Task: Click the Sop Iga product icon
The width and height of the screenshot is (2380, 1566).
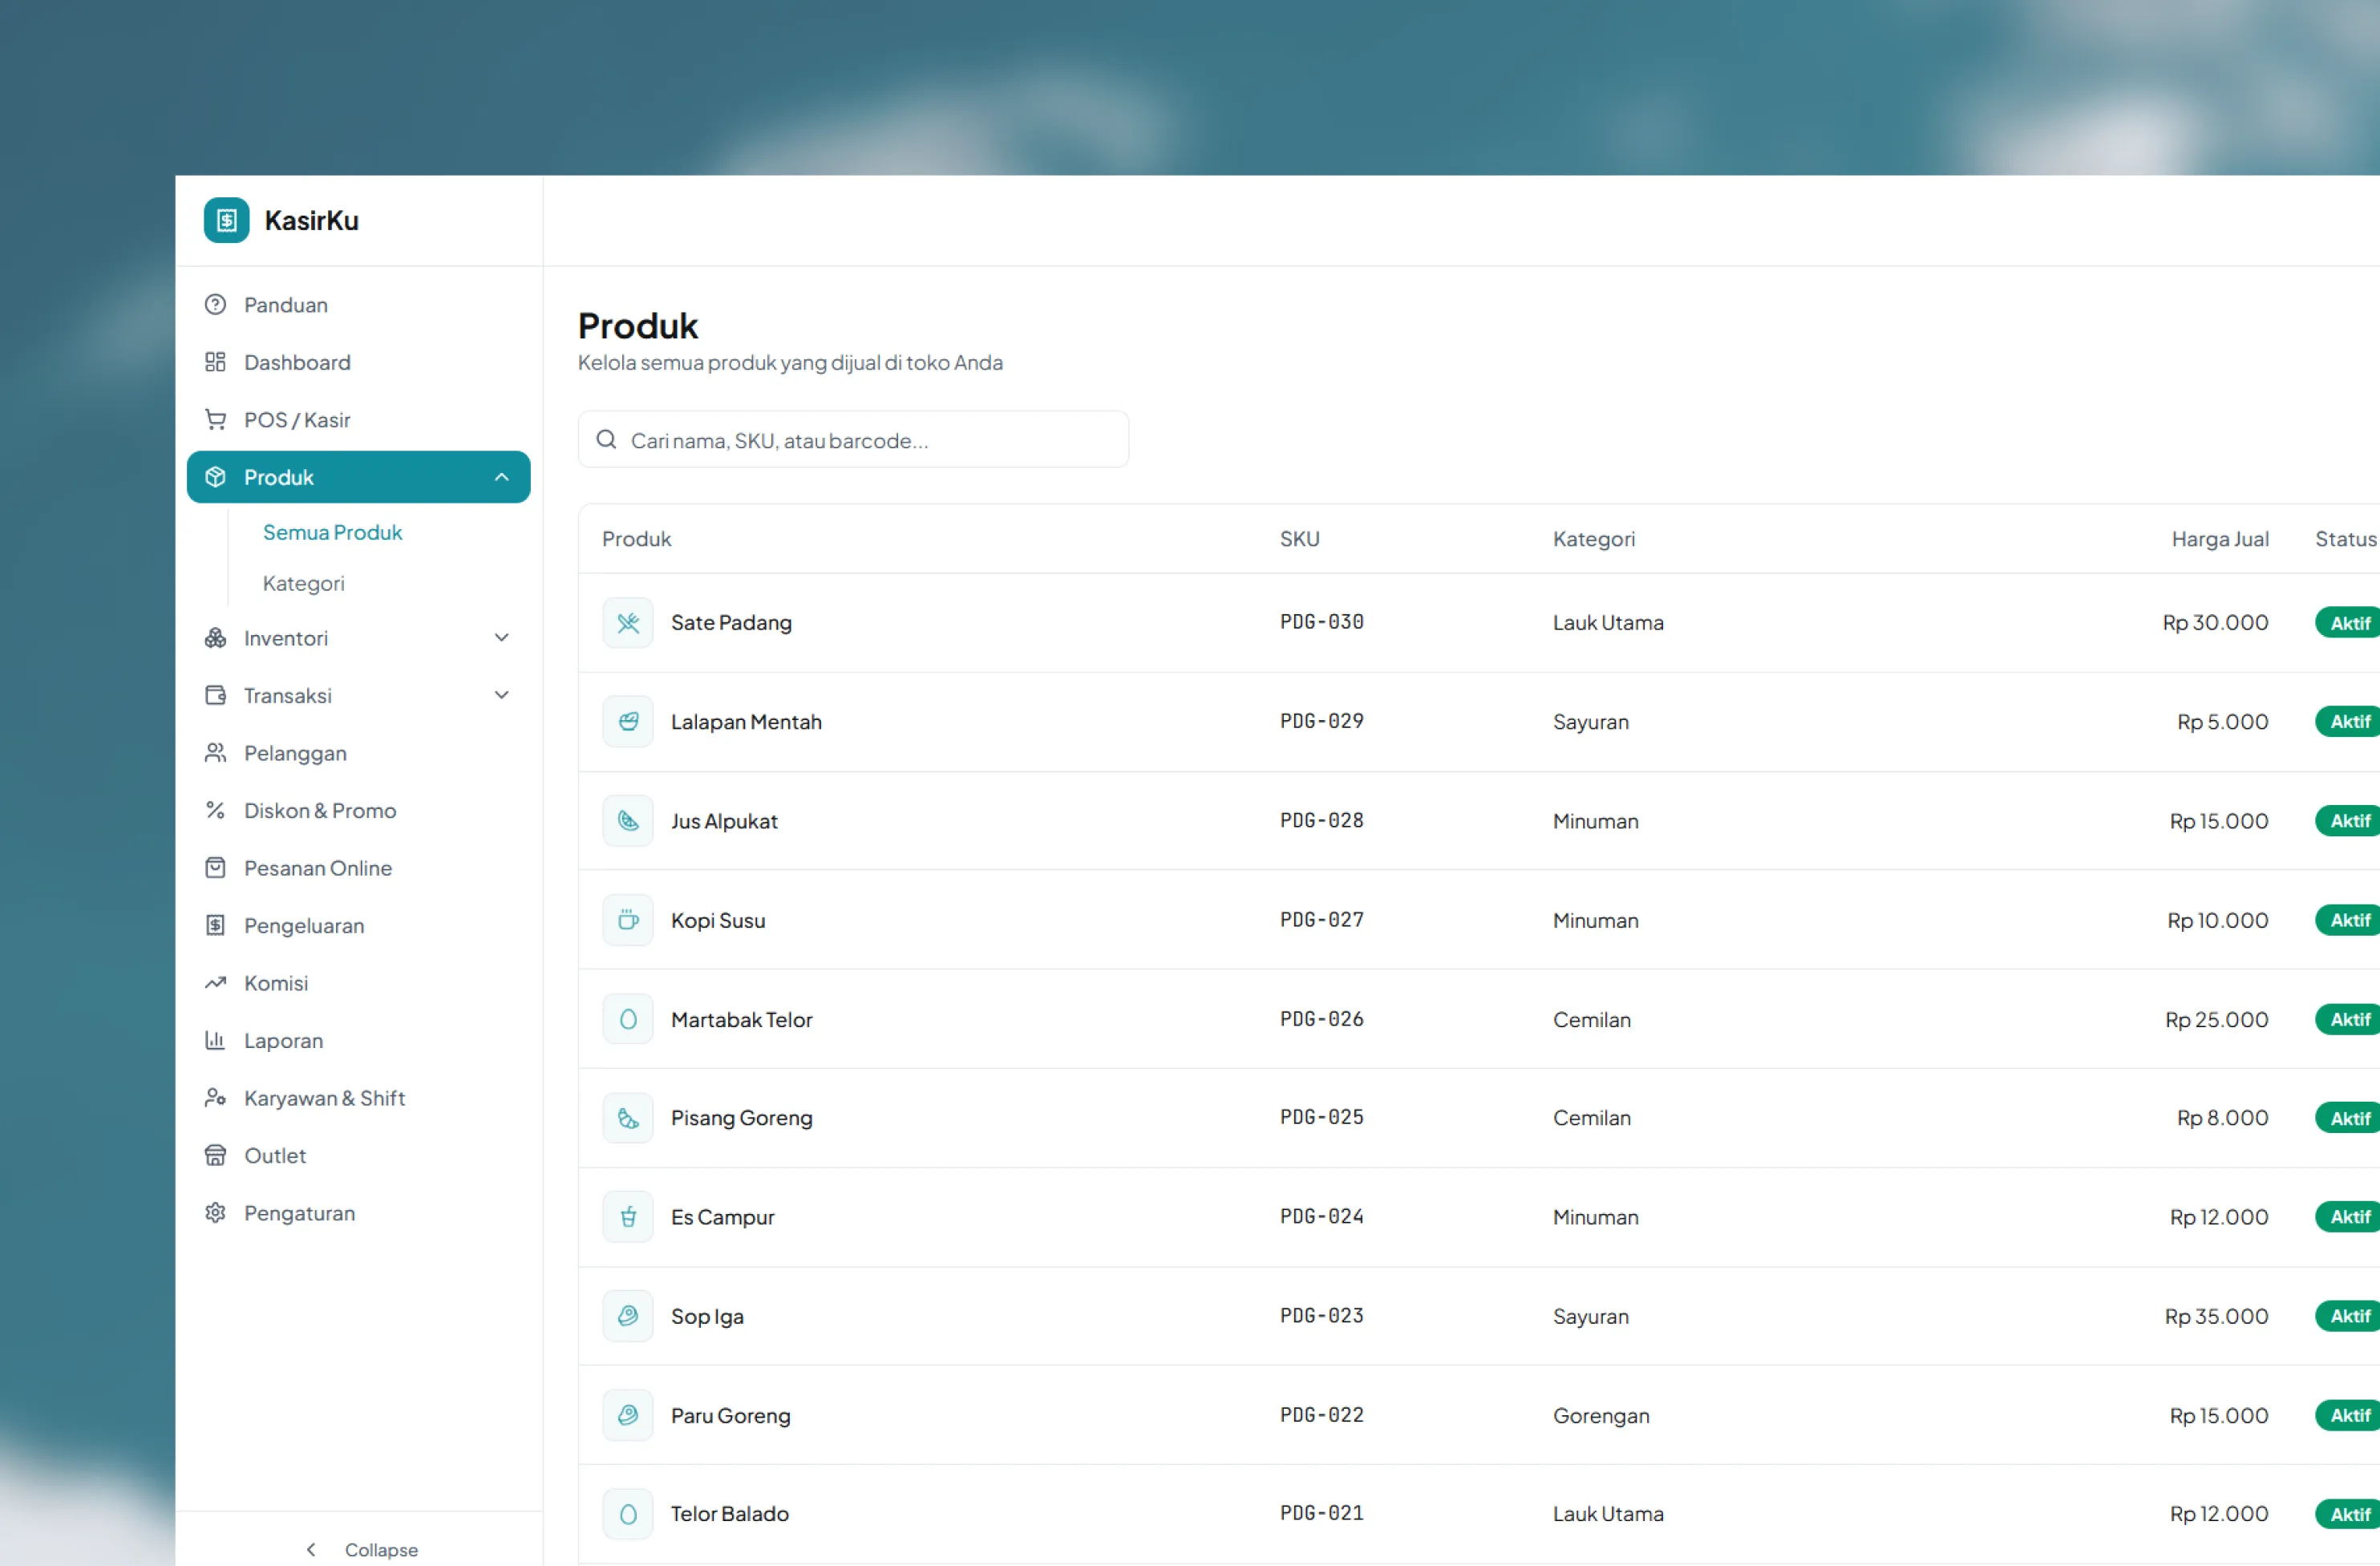Action: [628, 1316]
